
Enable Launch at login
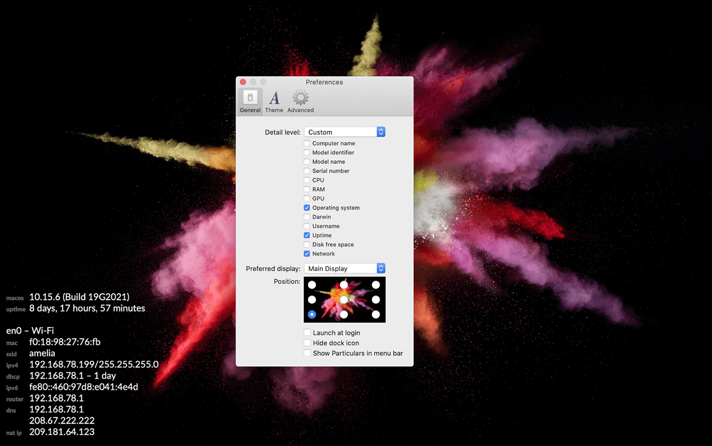(307, 333)
